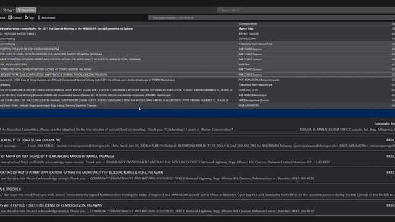Open REPORTING FOR DUTY OF CDA II message row
Image resolution: width=395 pixels, height=222 pixels.
coord(197,49)
